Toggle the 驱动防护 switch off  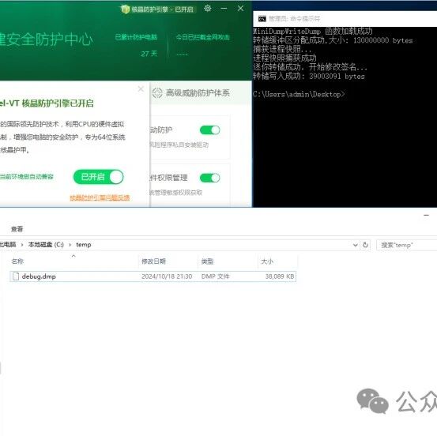(x=210, y=130)
